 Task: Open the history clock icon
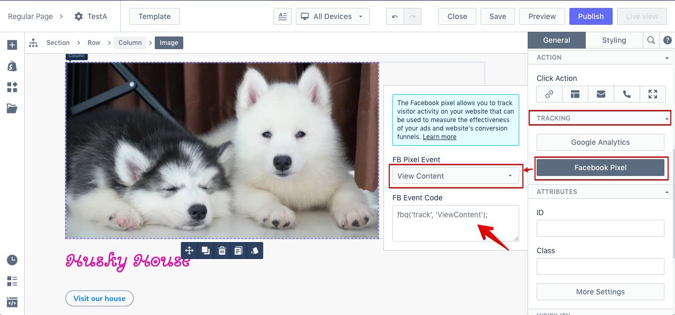coord(12,260)
